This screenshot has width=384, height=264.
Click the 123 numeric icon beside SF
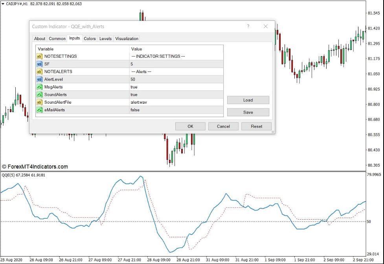point(39,64)
